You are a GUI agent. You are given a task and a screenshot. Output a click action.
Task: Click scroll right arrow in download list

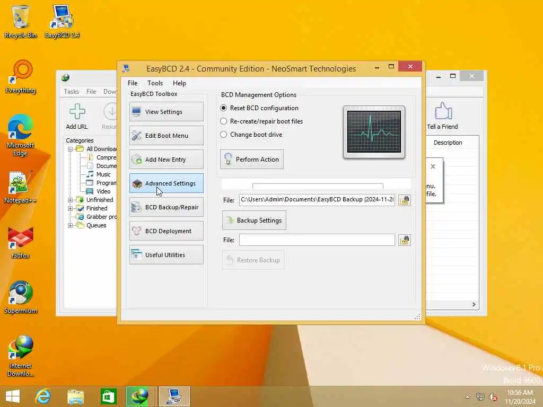point(474,304)
